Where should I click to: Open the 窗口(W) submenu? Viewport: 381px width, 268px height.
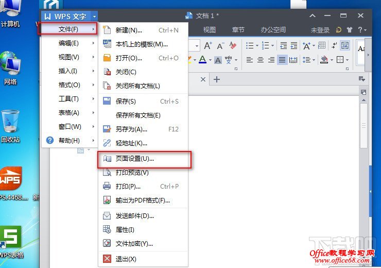(x=70, y=126)
